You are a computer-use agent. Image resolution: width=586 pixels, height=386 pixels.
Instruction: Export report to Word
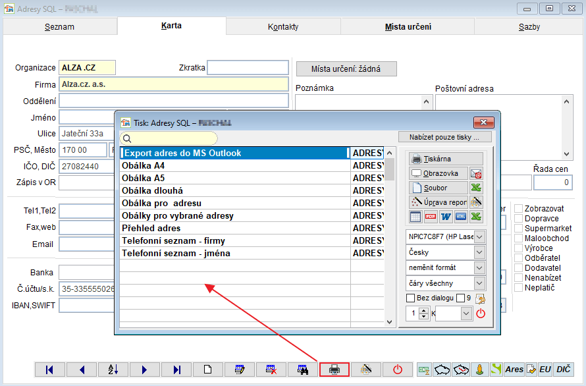tap(446, 217)
